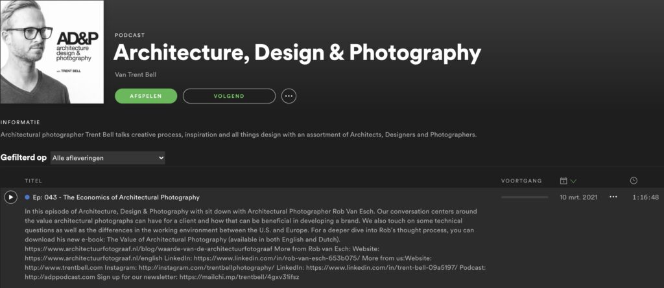
Task: Click the mailchi.mp/trentbell newsletter URL
Action: click(x=240, y=278)
